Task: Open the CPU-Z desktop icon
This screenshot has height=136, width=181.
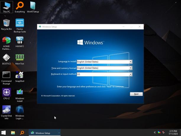Action: 7,94
